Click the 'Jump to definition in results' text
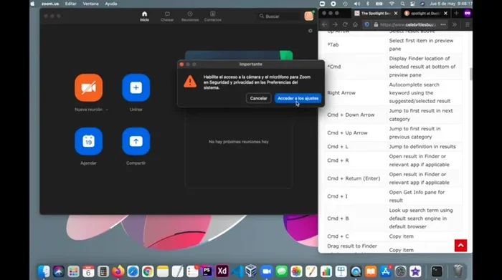The width and height of the screenshot is (502, 280). (422, 146)
